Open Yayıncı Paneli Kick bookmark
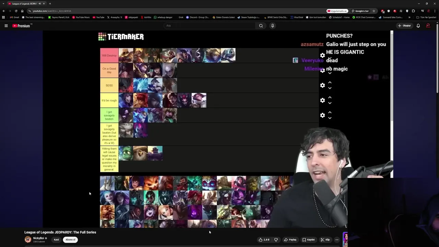 (59, 17)
